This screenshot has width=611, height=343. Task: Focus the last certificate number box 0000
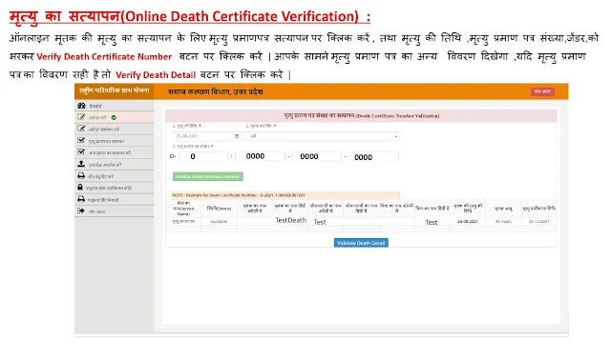373,156
